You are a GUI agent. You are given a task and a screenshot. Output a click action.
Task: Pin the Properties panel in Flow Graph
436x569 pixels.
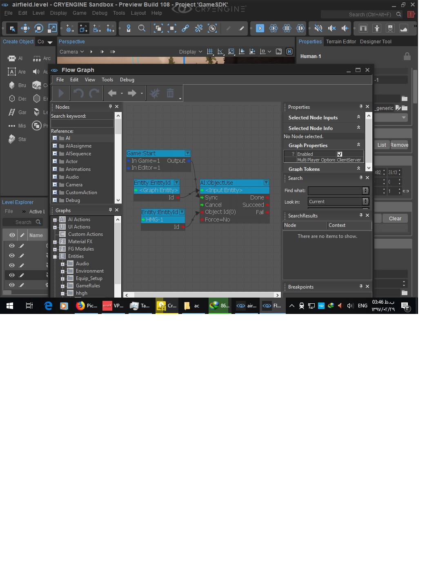pyautogui.click(x=361, y=107)
